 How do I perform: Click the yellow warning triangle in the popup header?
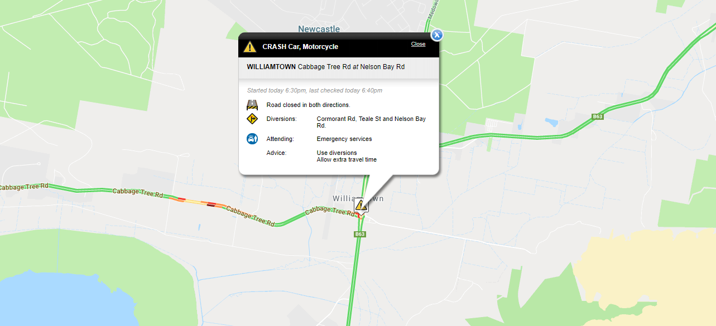[x=250, y=47]
